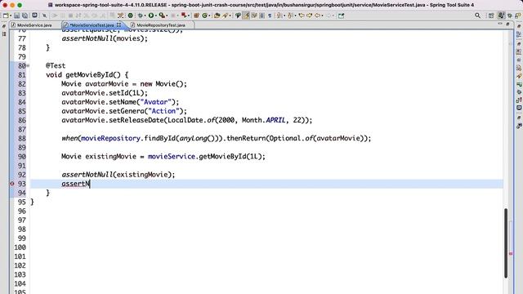This screenshot has width=523, height=294.
Task: Click the getMovieById method name
Action: point(89,74)
